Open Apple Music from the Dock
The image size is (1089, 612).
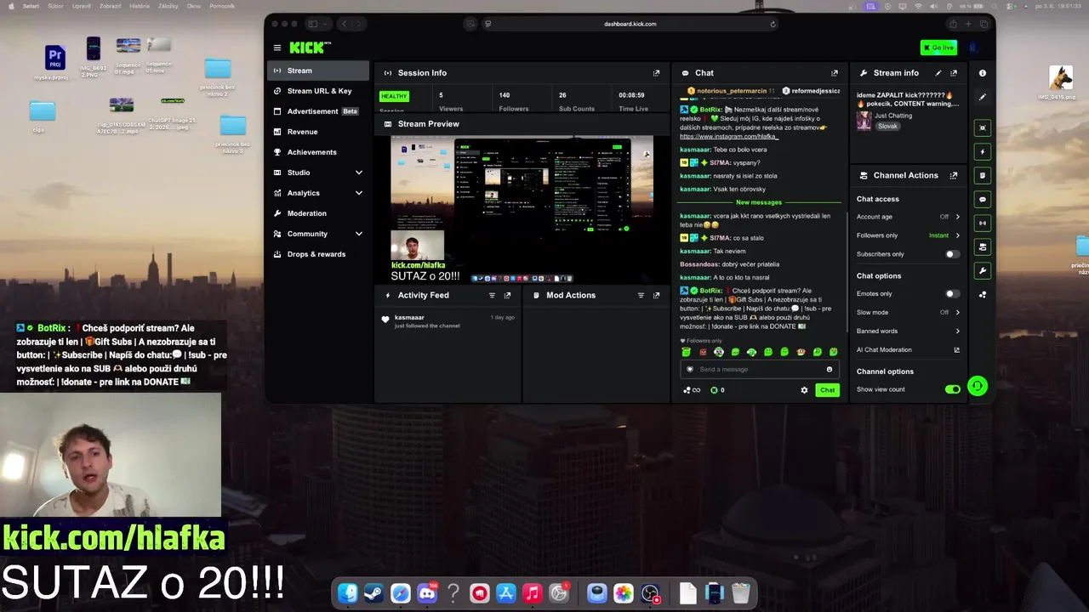coord(533,593)
